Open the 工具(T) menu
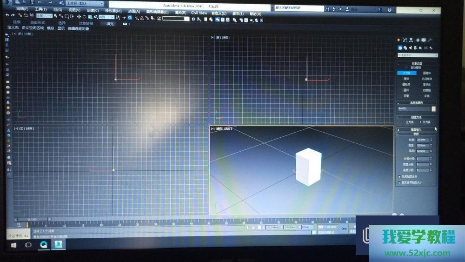Image resolution: width=465 pixels, height=262 pixels. [x=41, y=9]
